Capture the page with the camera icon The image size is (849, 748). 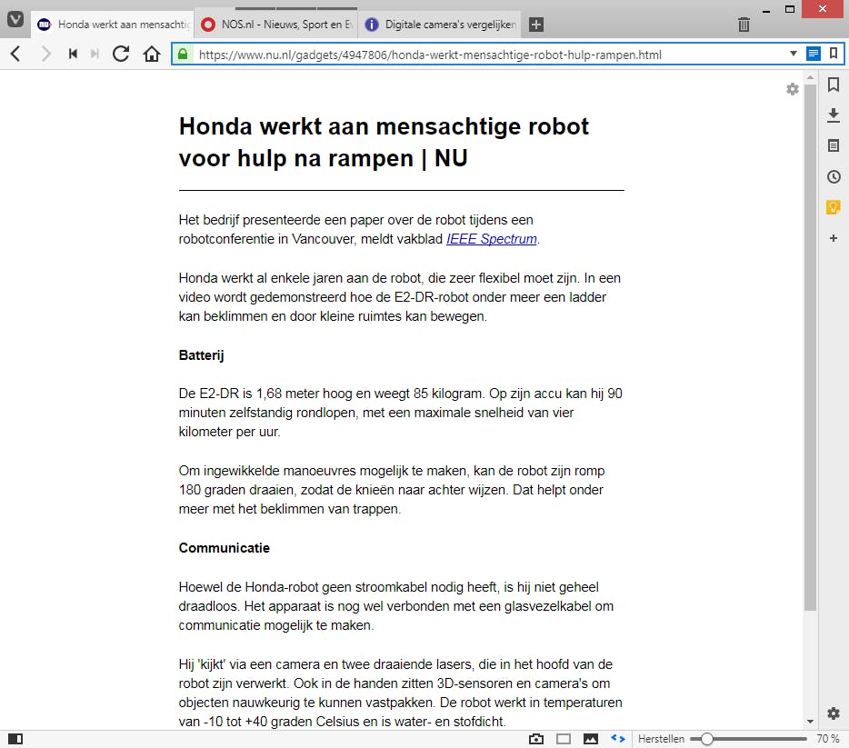(536, 739)
